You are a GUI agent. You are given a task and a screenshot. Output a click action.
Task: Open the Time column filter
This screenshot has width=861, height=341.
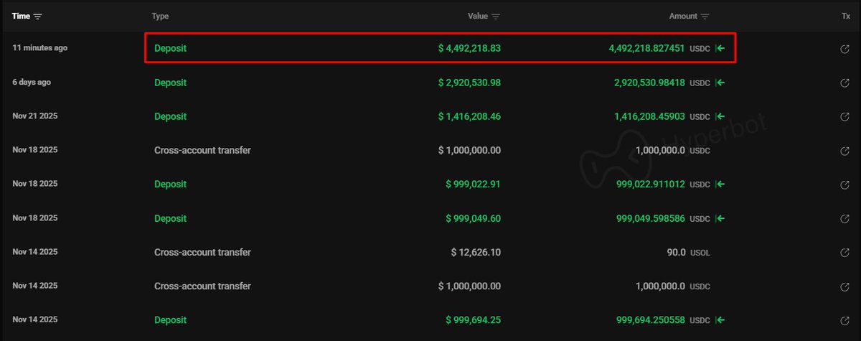tap(38, 16)
